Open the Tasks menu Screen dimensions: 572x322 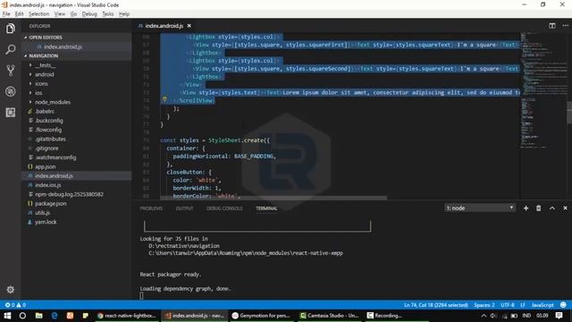click(x=107, y=14)
